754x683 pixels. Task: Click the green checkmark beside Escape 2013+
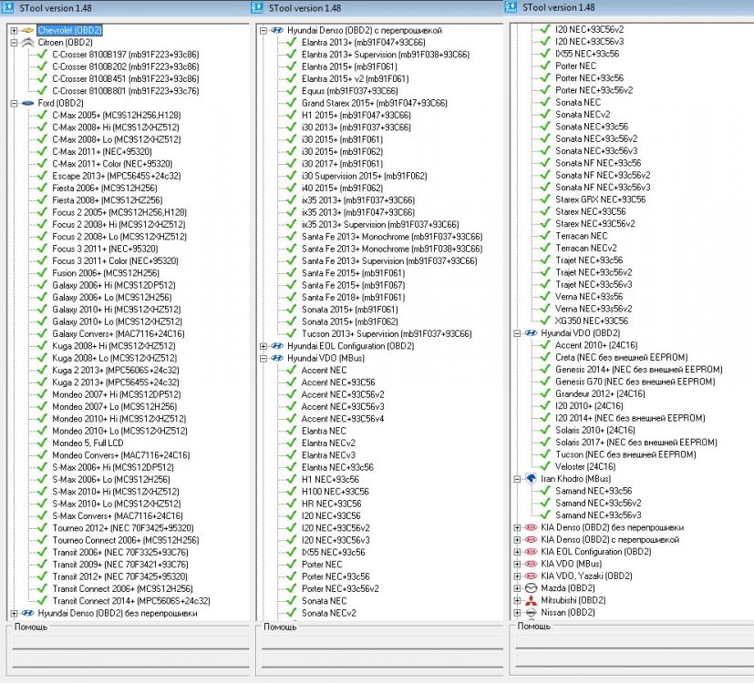tap(42, 176)
